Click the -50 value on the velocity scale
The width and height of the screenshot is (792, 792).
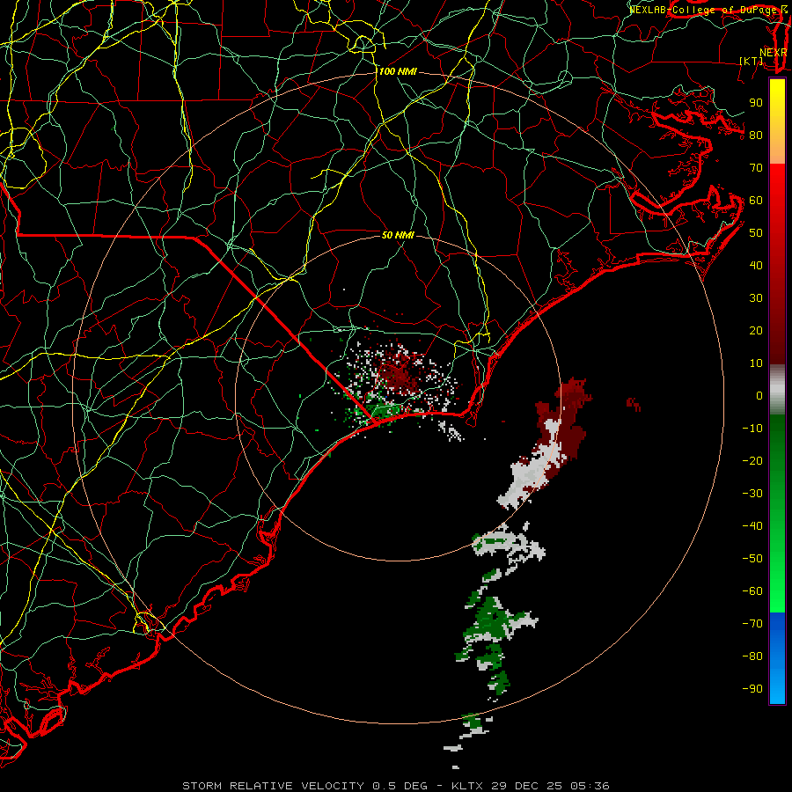752,559
